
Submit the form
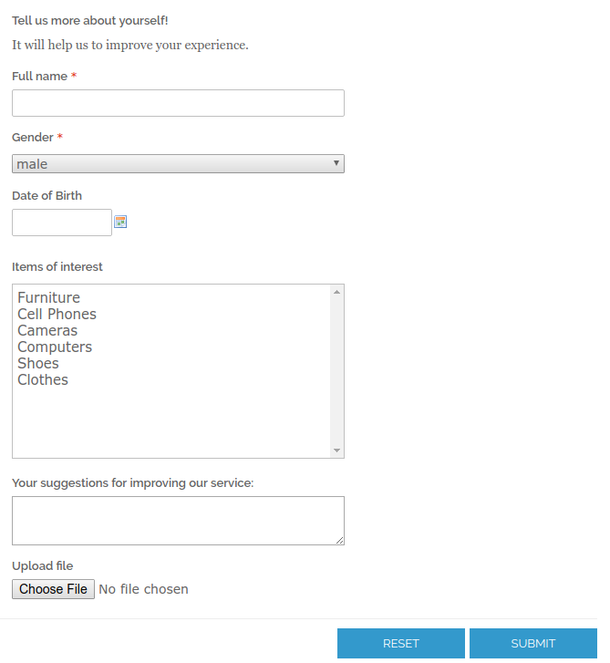pyautogui.click(x=533, y=644)
